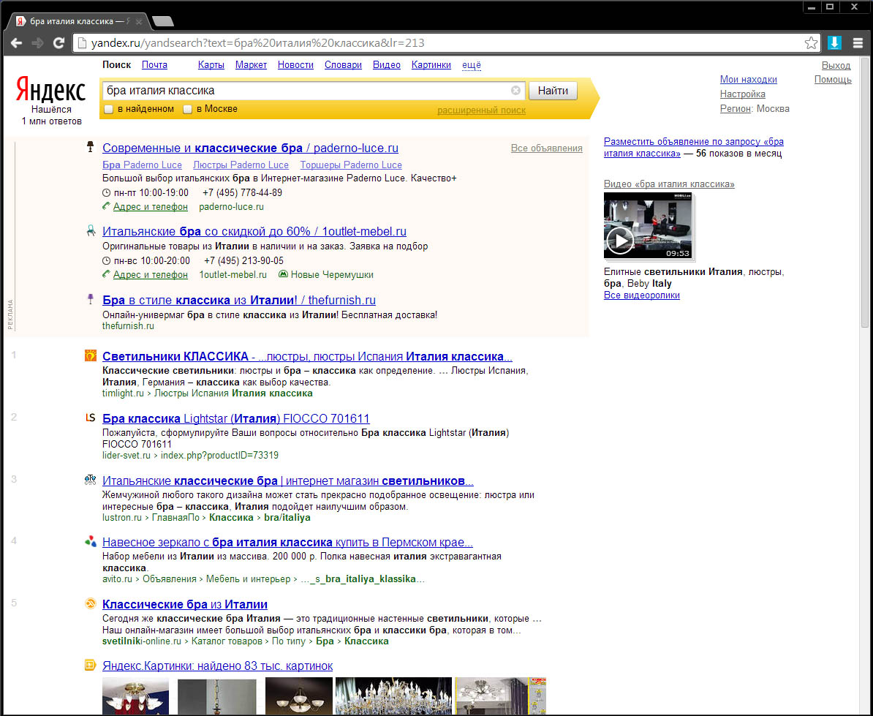Open the 'Разместить объявление по запросу' link

click(x=694, y=147)
